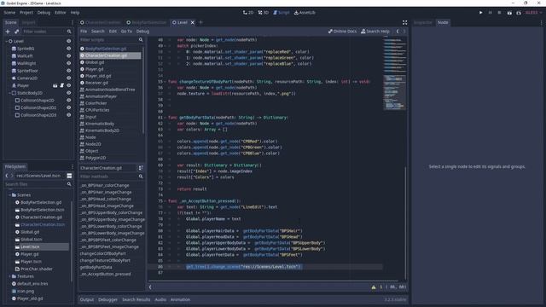Open Online Docs

342,32
